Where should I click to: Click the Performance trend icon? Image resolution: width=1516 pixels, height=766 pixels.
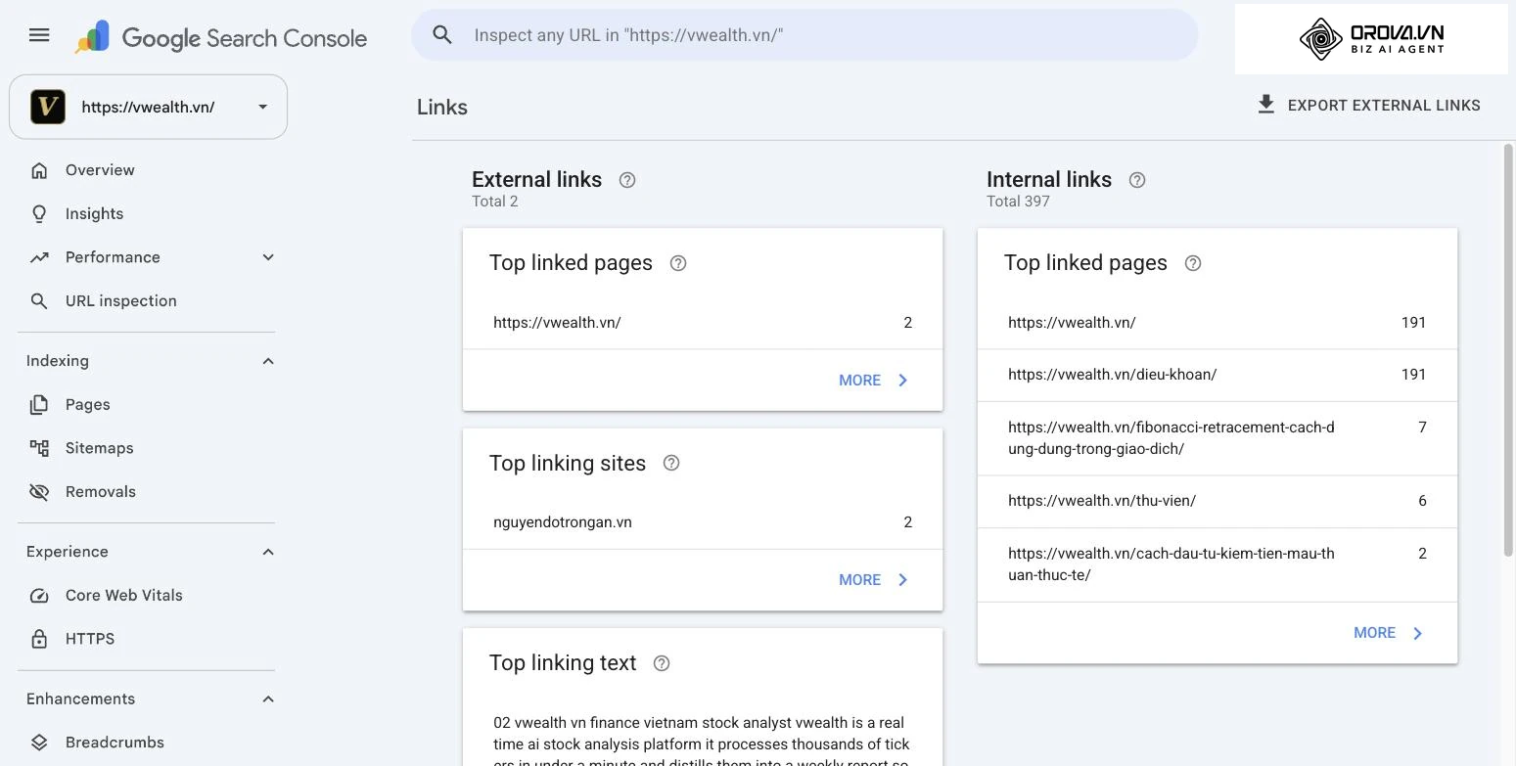[x=39, y=257]
